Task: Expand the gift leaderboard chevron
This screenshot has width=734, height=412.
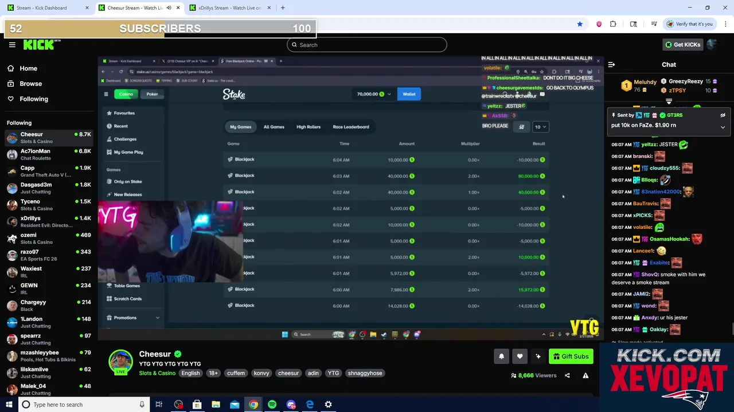Action: (669, 101)
